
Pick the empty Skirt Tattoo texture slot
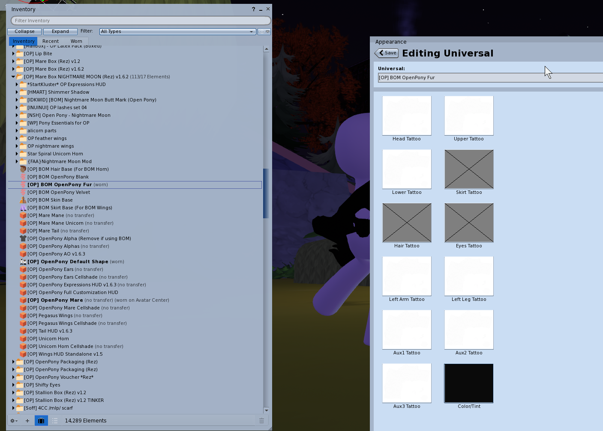469,169
